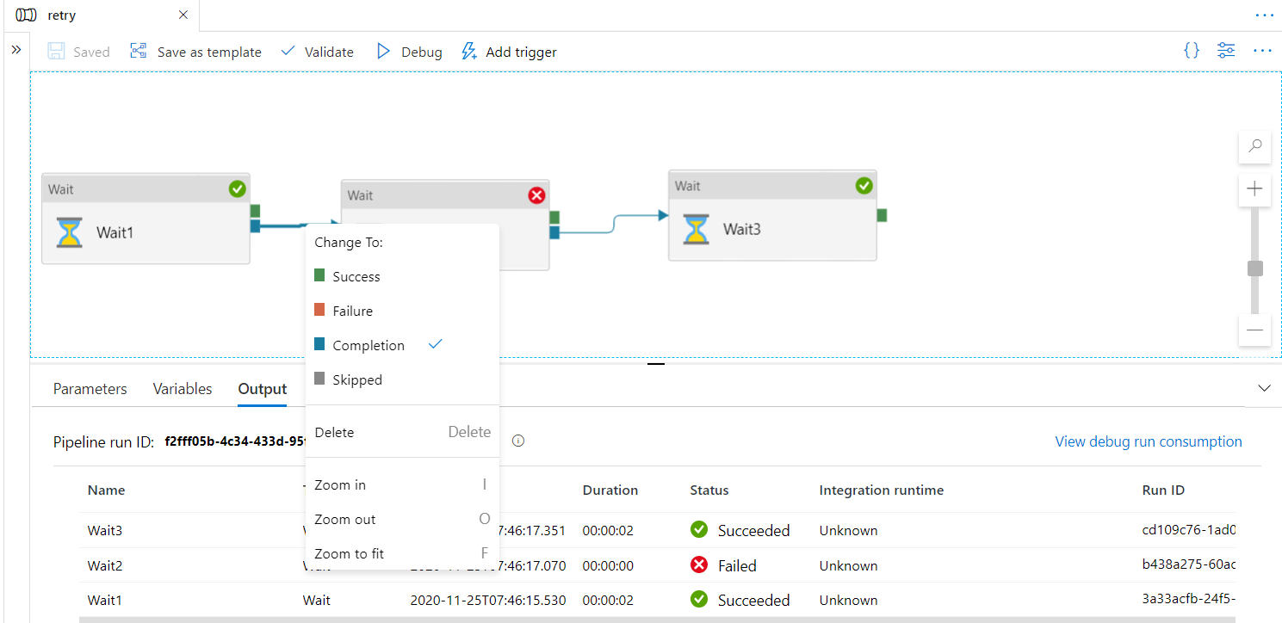This screenshot has height=623, width=1282.
Task: Click the canvas search magnifier button
Action: [x=1254, y=146]
